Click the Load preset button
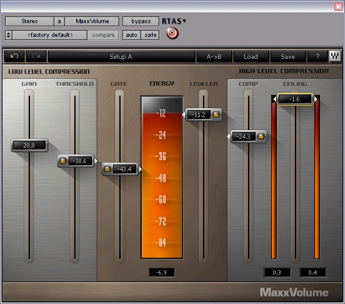 [251, 56]
